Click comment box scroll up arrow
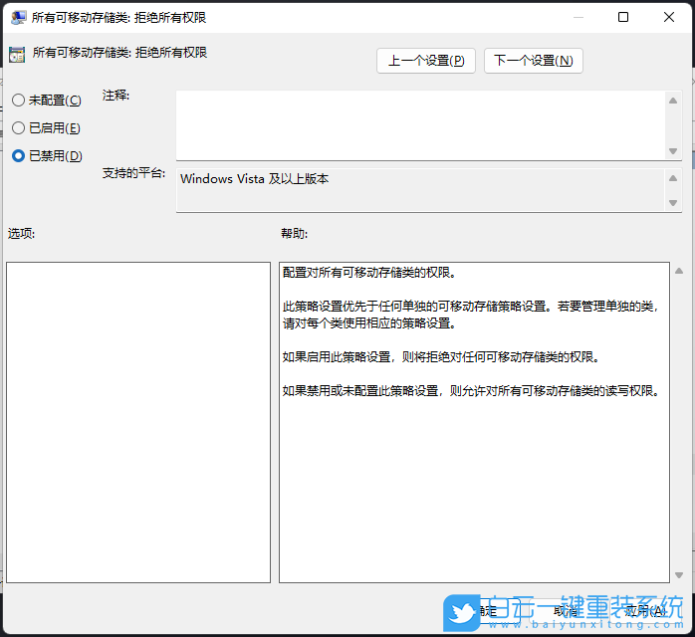Image resolution: width=695 pixels, height=637 pixels. pyautogui.click(x=673, y=101)
